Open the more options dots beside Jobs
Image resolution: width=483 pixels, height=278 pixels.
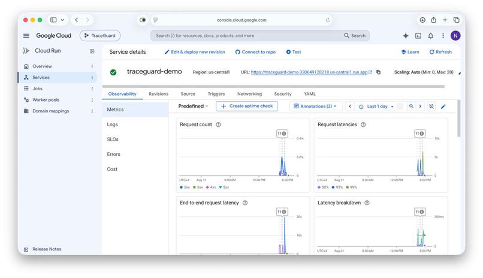coord(92,88)
